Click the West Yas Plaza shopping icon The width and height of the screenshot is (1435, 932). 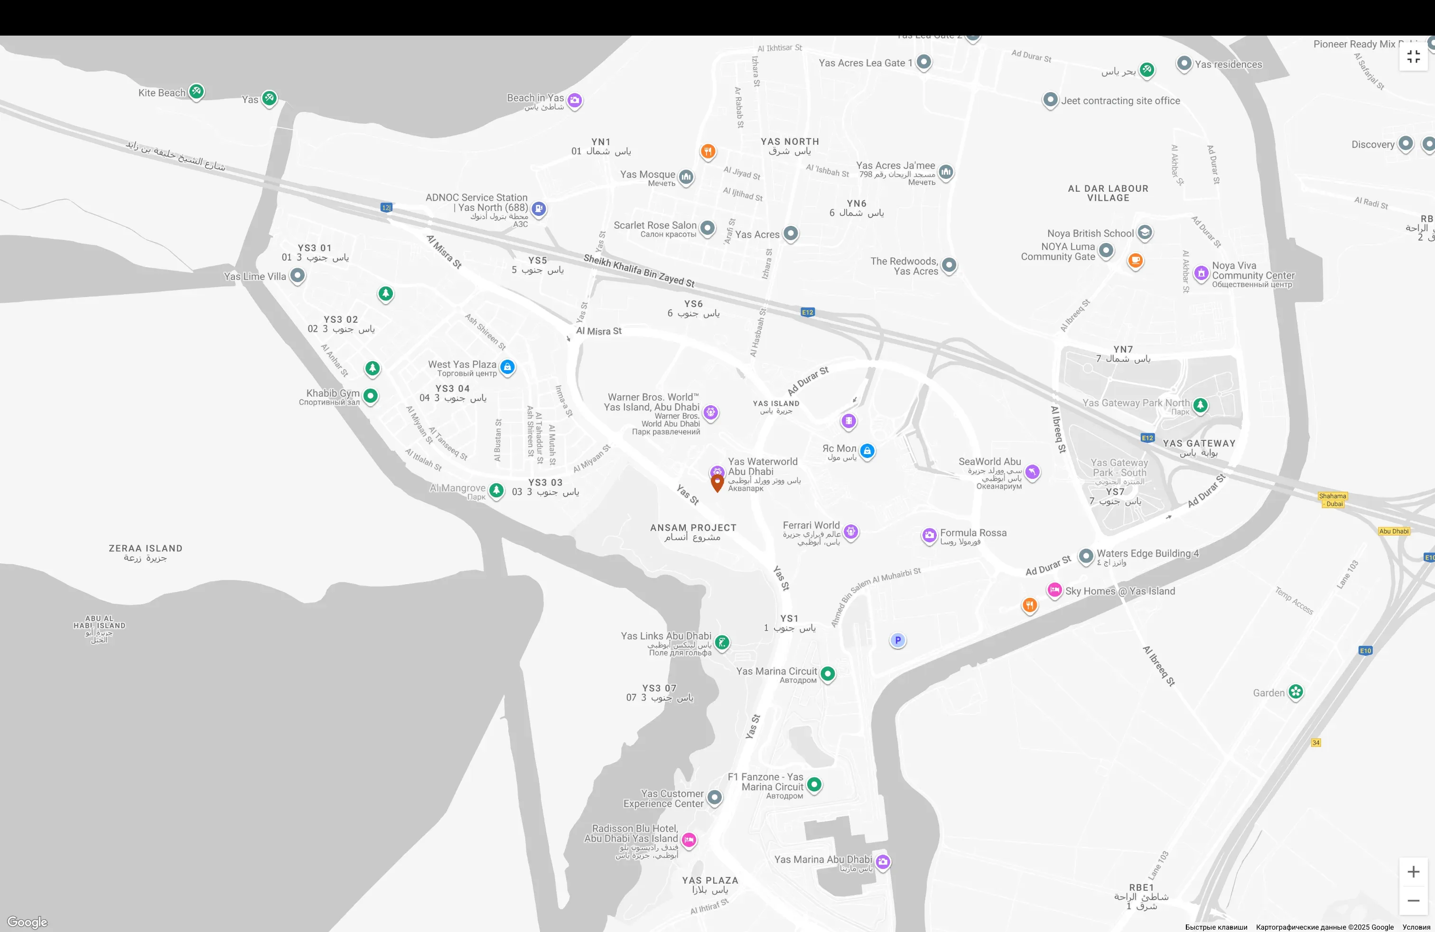pos(507,366)
